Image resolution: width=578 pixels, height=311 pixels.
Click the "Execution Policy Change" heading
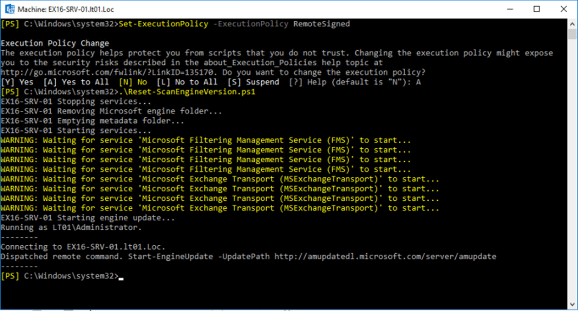[55, 43]
